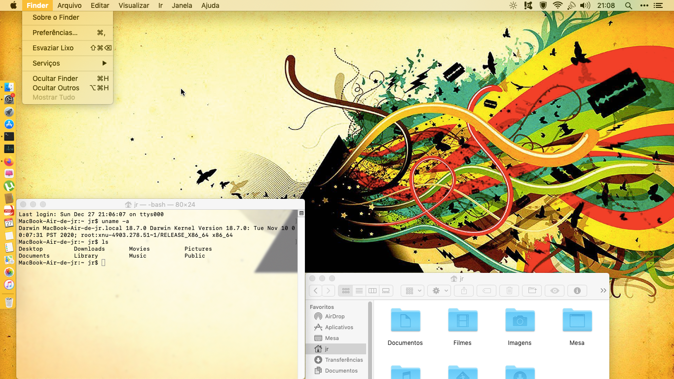Switch Finder to gallery view
This screenshot has height=379, width=674.
click(x=386, y=291)
